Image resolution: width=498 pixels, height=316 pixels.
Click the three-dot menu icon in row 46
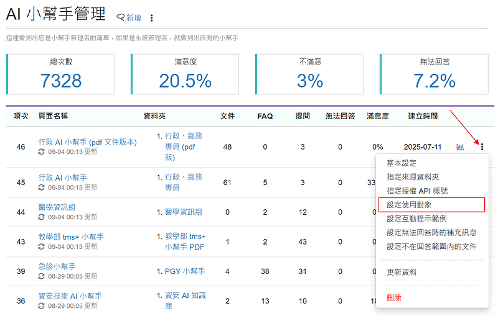482,147
